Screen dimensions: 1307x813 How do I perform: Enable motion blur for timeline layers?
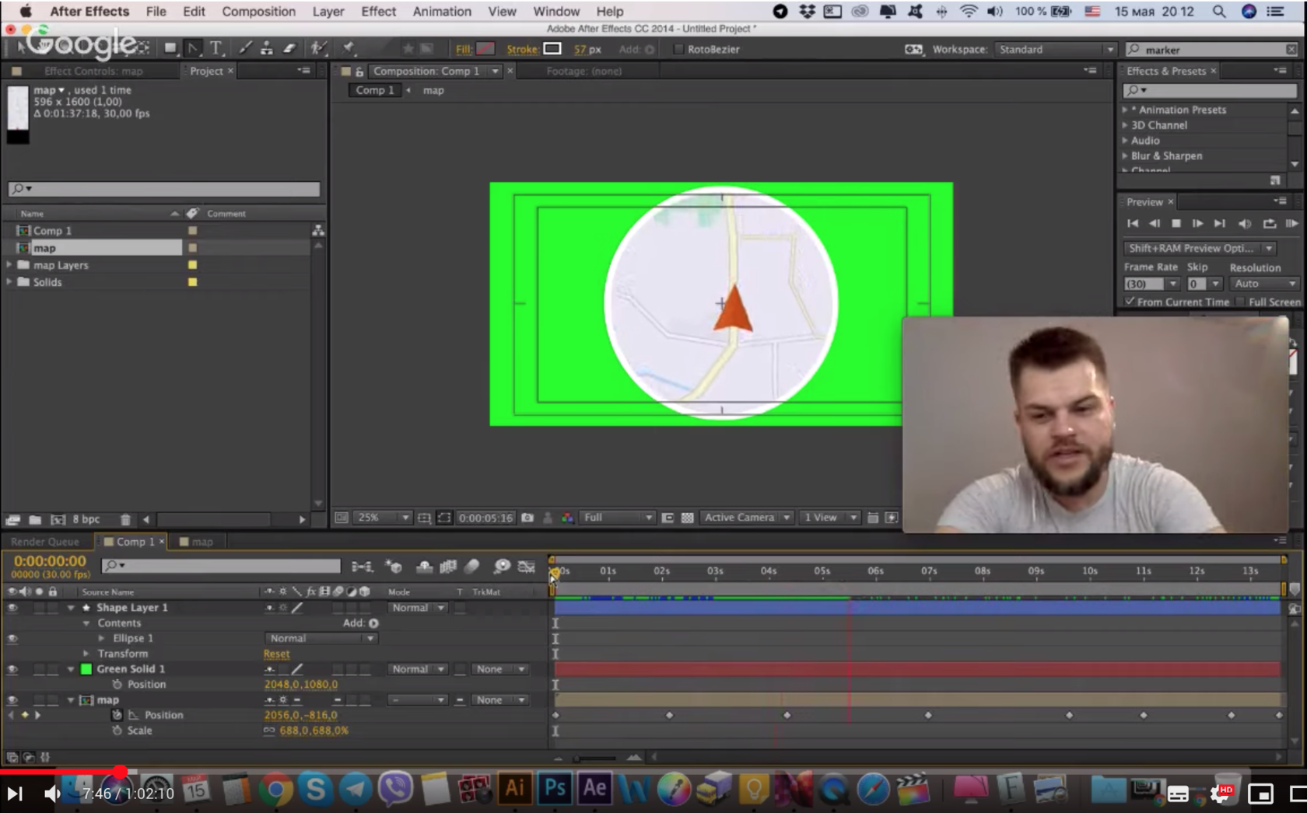point(471,567)
